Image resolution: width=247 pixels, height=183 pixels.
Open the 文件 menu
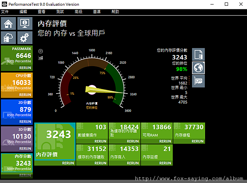[5, 12]
